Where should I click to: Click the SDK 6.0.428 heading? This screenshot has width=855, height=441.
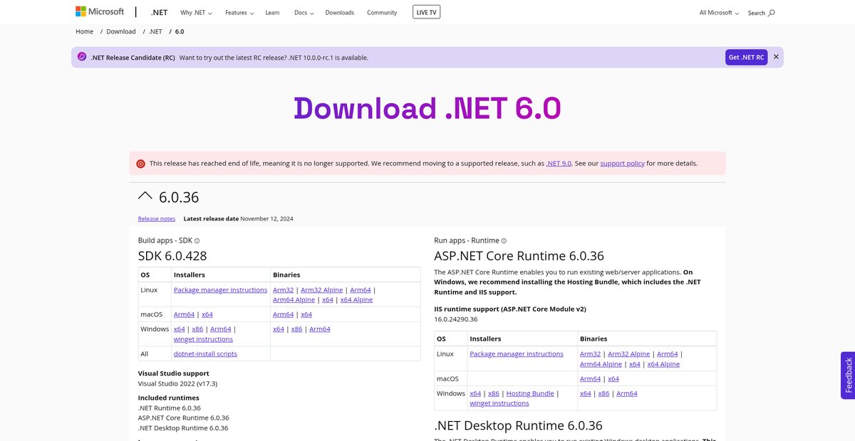point(172,256)
